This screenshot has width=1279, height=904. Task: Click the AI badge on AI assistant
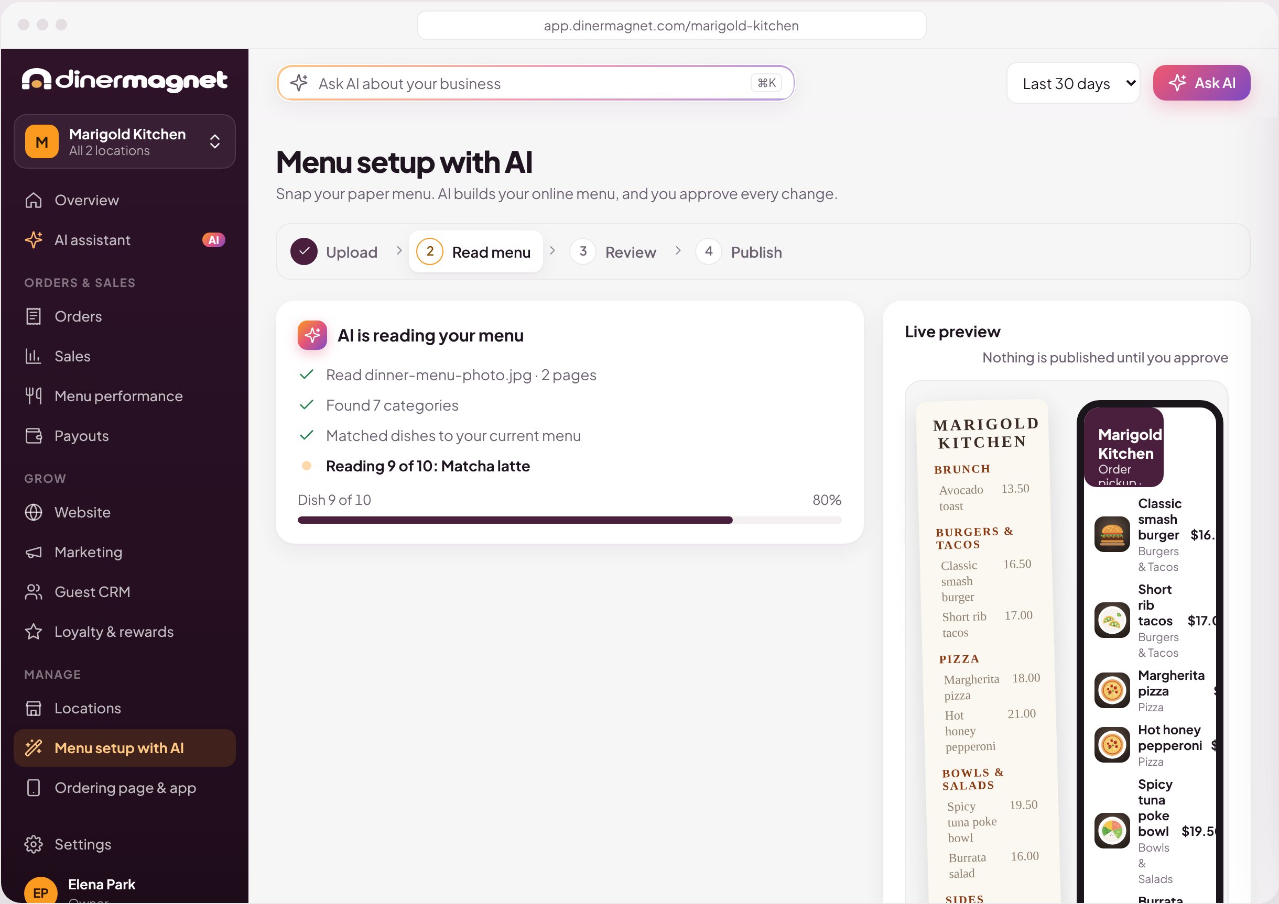[213, 240]
